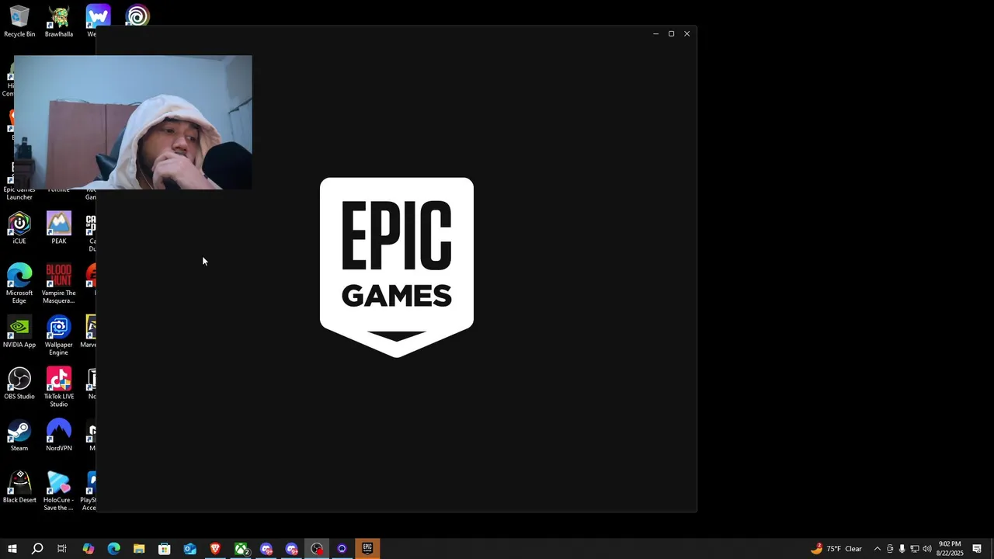Open the 9:02 PM clock and calendar
994x559 pixels.
tap(950, 549)
